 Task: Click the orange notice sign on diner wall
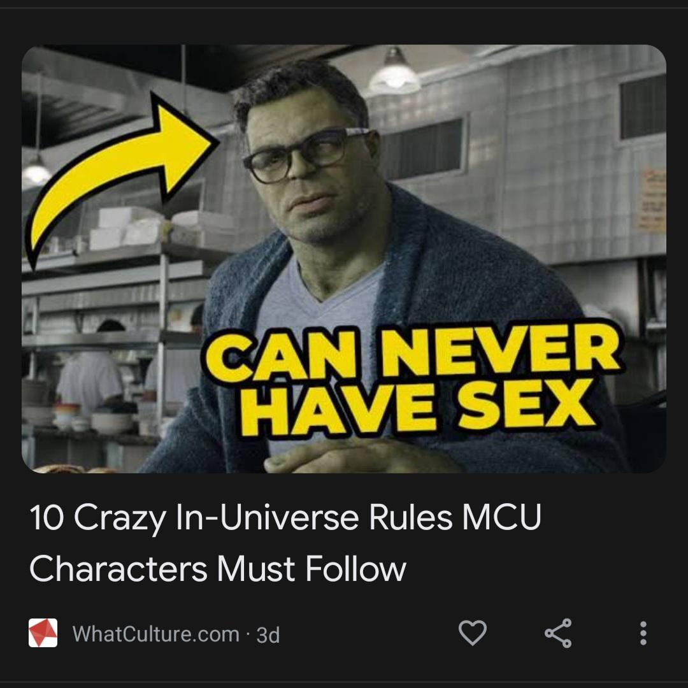coord(652,201)
